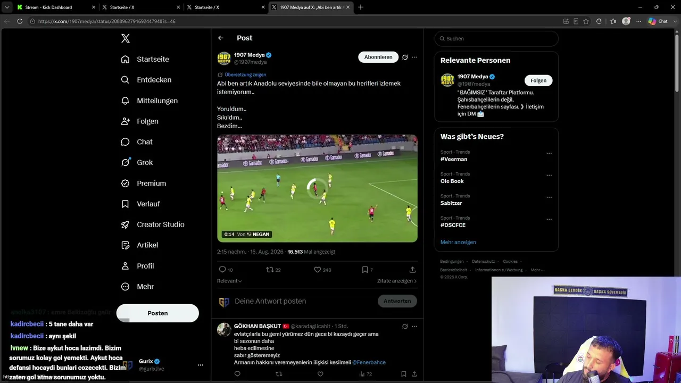Viewport: 681px width, 383px height.
Task: Go back using the Post header arrow
Action: (x=221, y=38)
